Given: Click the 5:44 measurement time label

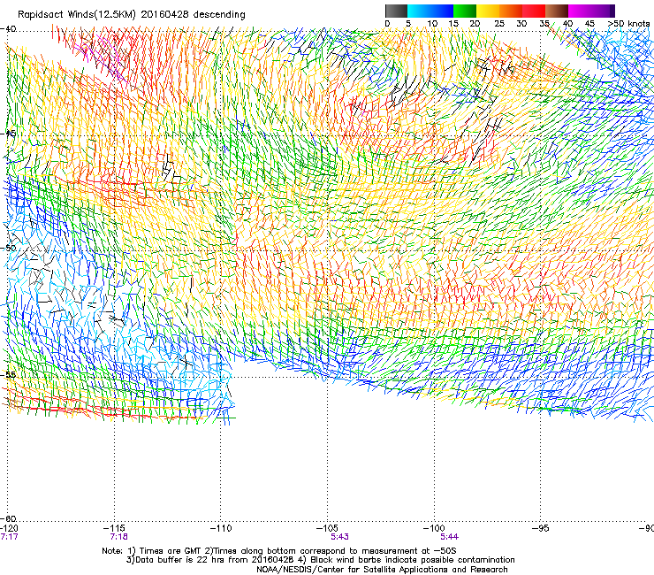Looking at the screenshot, I should pyautogui.click(x=450, y=537).
